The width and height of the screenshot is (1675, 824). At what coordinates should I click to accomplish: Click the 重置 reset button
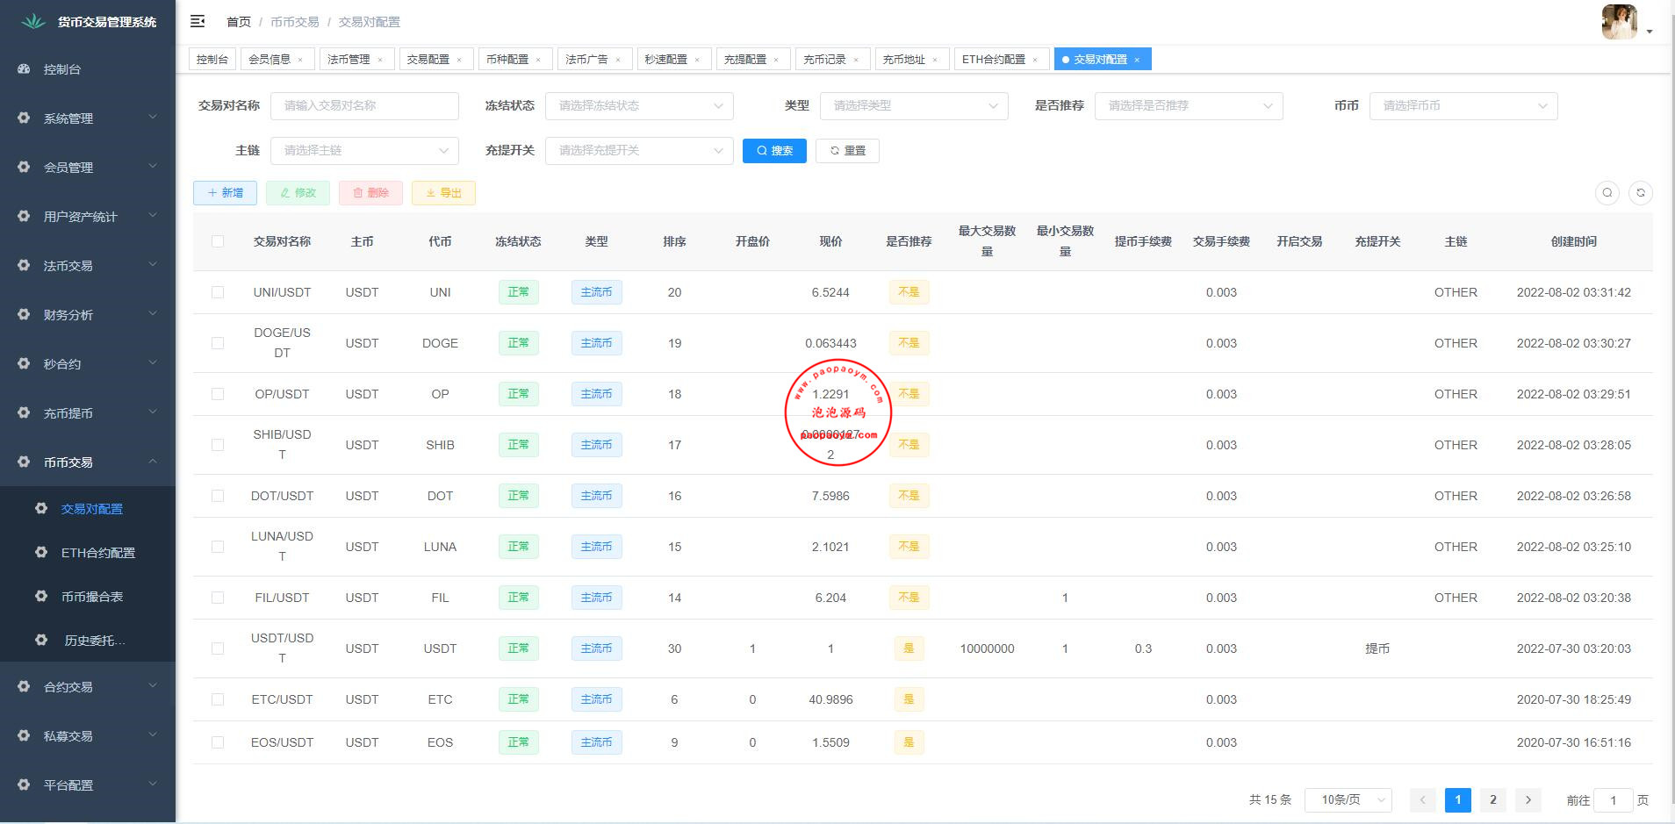pos(847,151)
